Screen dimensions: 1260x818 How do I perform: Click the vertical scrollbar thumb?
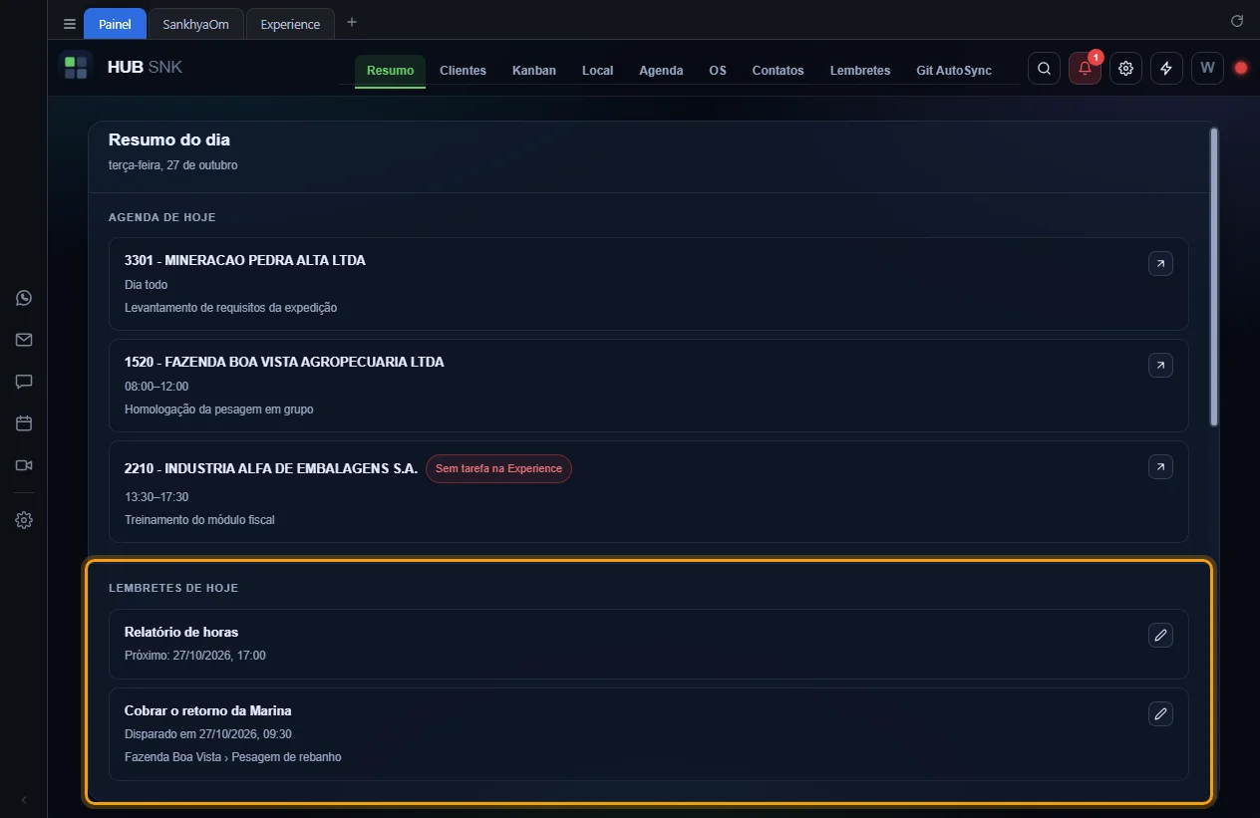pyautogui.click(x=1214, y=277)
